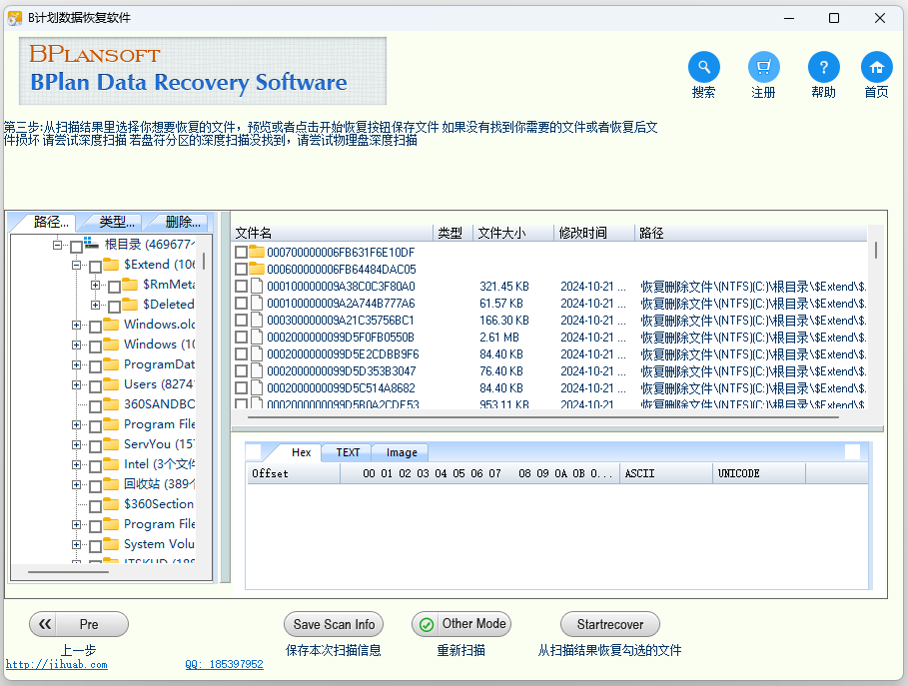Collapse the $Extend tree node

[77, 266]
